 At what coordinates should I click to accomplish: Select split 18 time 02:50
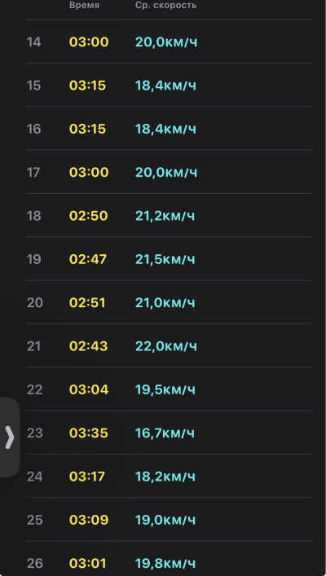(88, 216)
